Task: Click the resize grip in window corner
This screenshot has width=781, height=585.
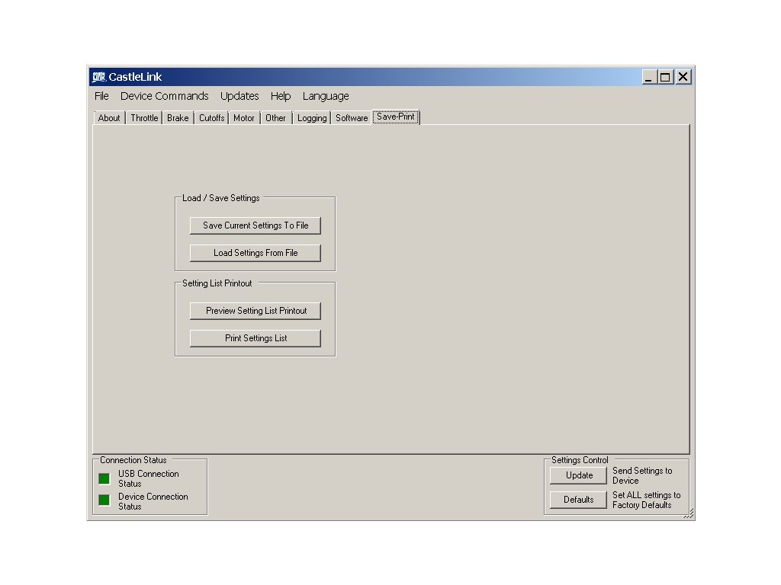Action: click(x=689, y=514)
